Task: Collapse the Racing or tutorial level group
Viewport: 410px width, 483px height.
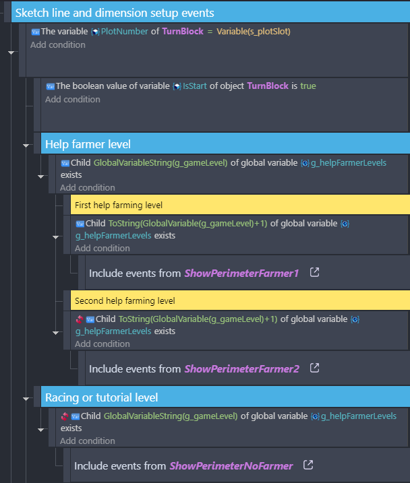Action: point(26,399)
